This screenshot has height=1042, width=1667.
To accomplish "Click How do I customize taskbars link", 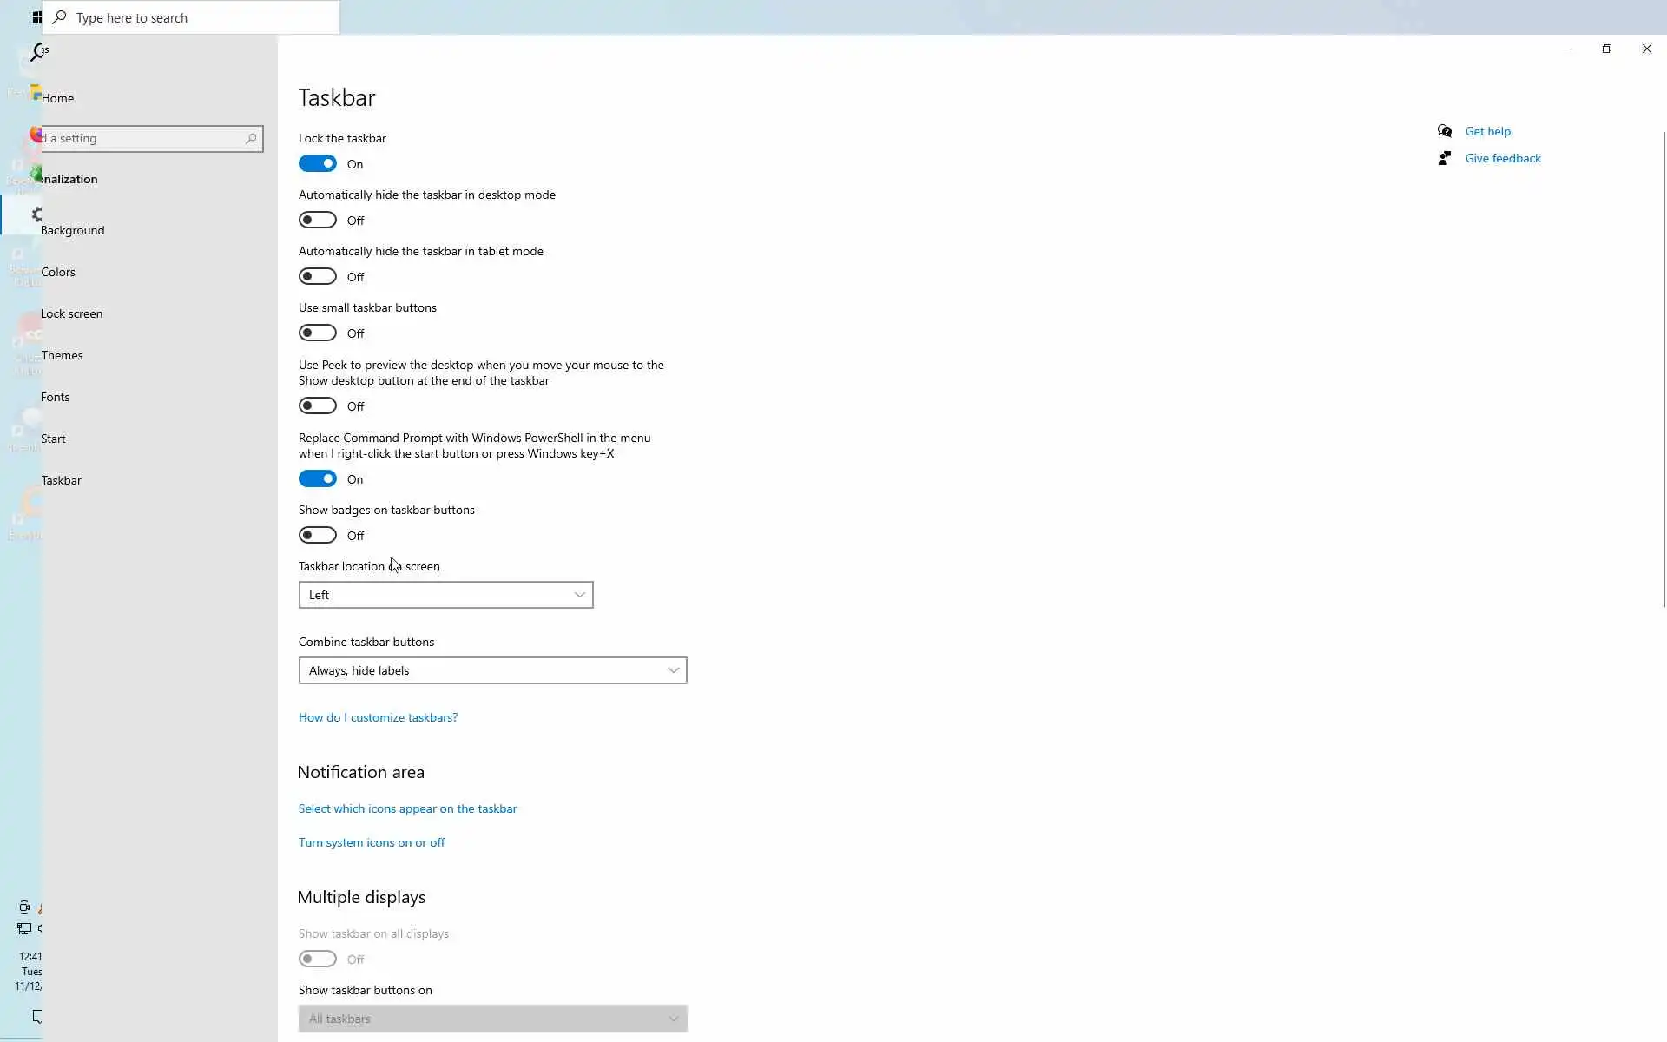I will pyautogui.click(x=378, y=717).
